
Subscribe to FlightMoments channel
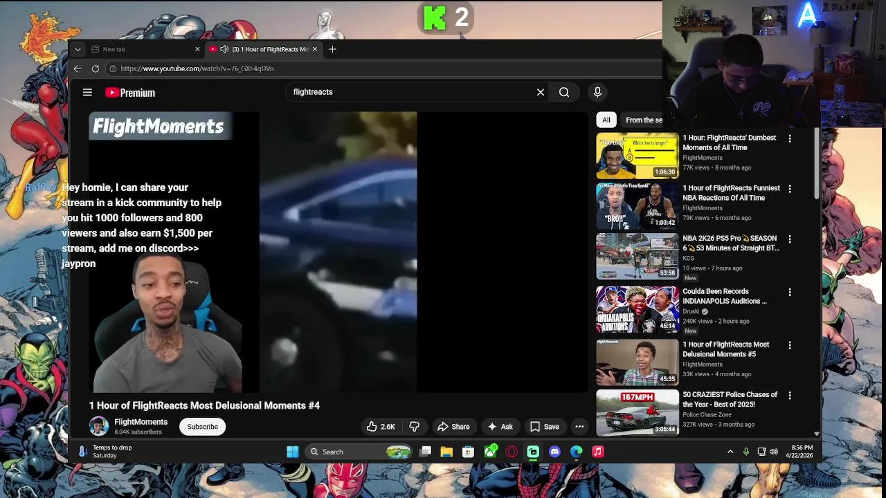click(203, 427)
